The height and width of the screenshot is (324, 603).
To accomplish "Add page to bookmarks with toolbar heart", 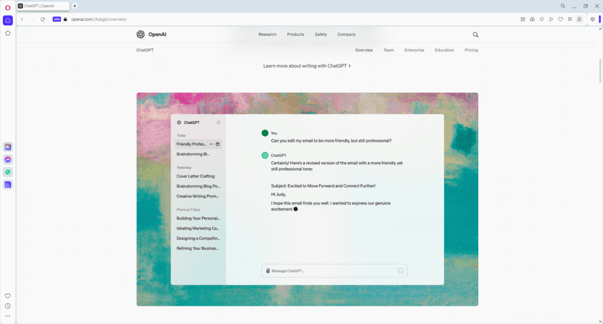I will 561,19.
